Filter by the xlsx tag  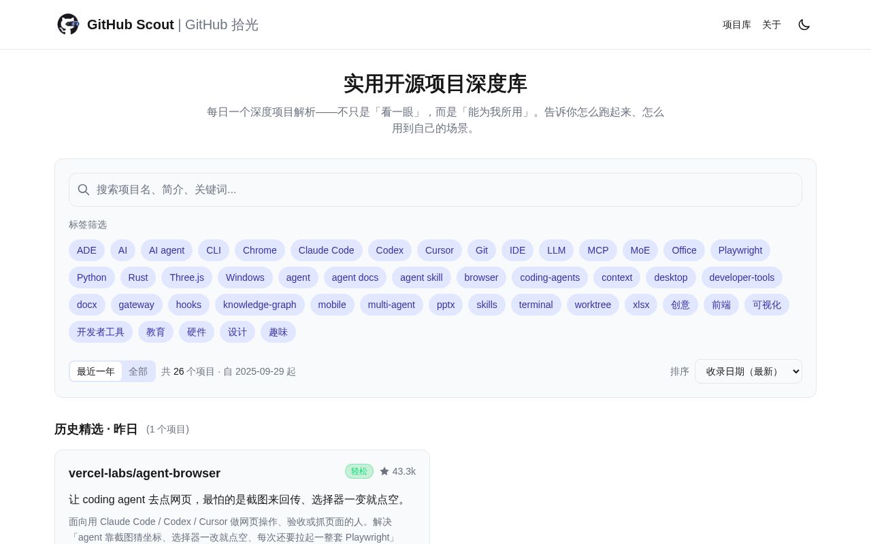click(641, 305)
